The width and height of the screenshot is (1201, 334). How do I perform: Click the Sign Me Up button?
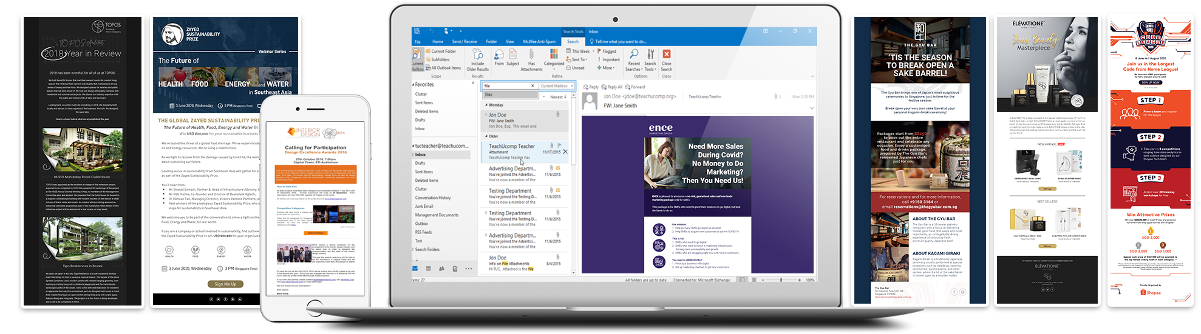tap(225, 284)
